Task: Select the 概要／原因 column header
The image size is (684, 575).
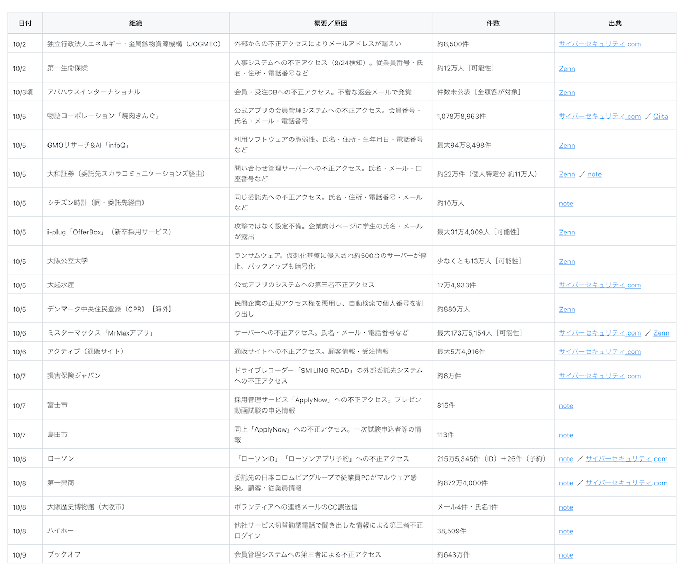Action: [331, 23]
